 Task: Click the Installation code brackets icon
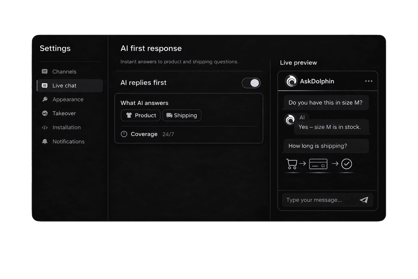45,127
